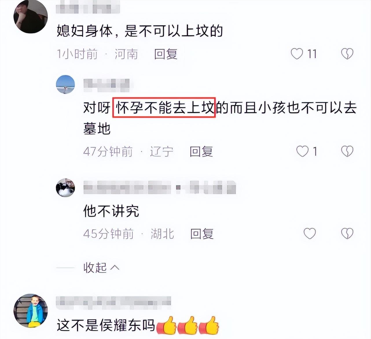
Task: Like the Henan comment with 11 likes
Action: (297, 54)
